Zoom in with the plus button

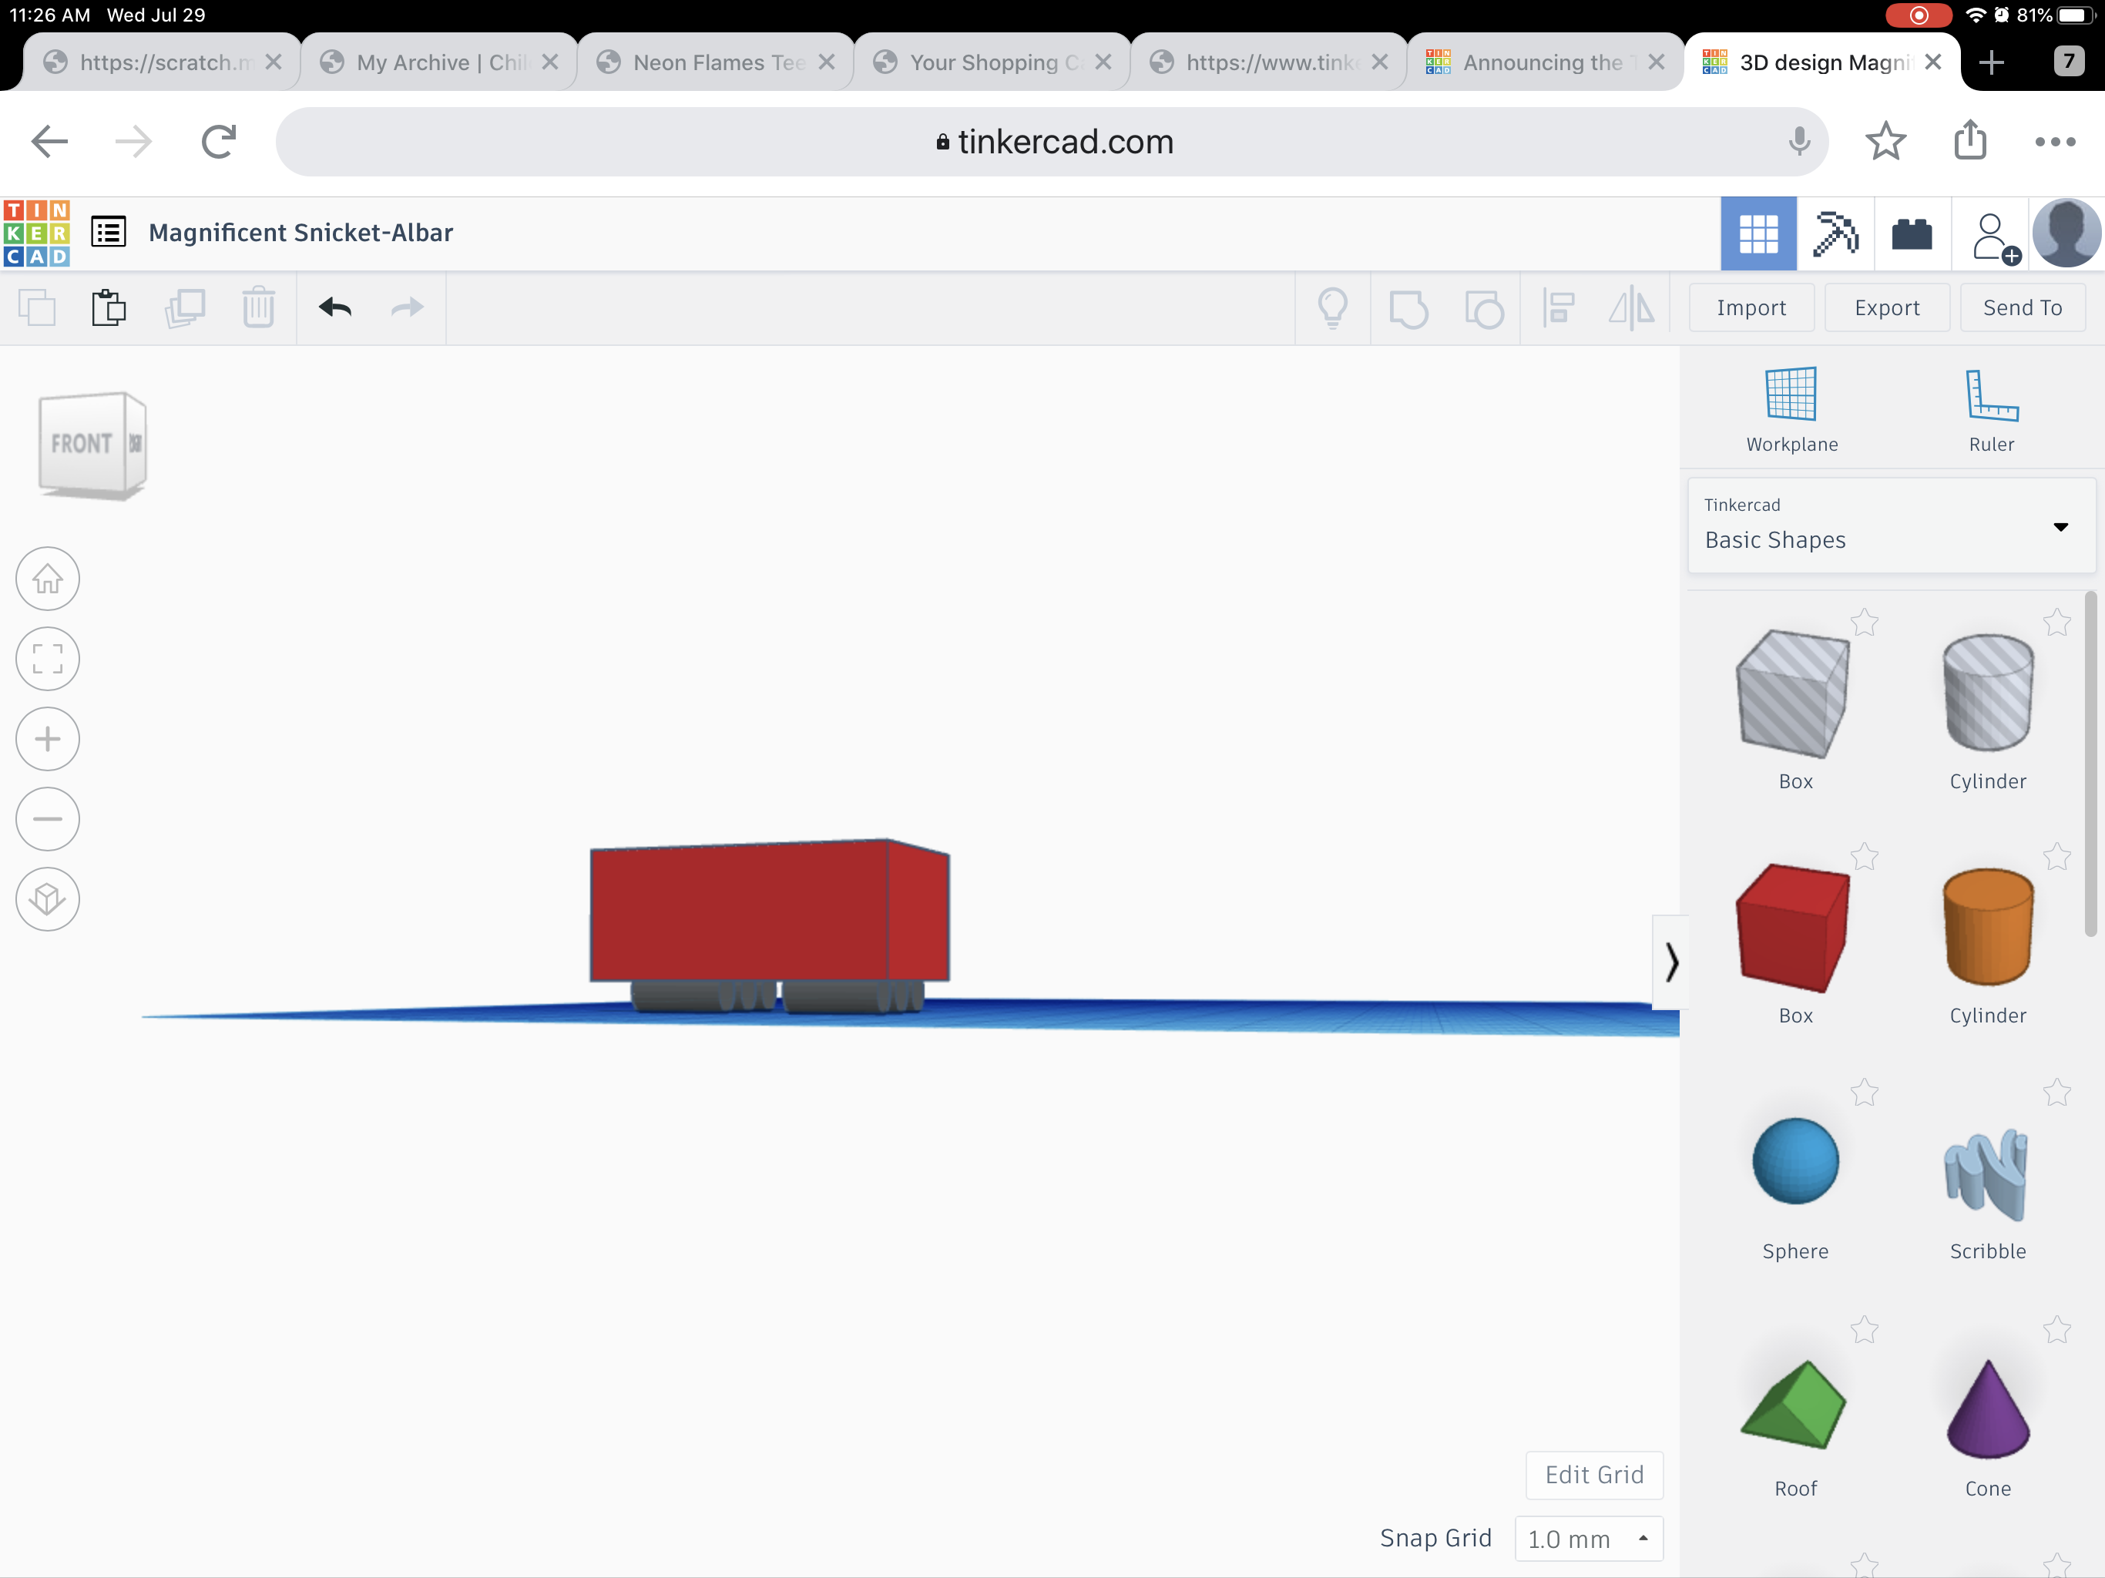click(48, 739)
